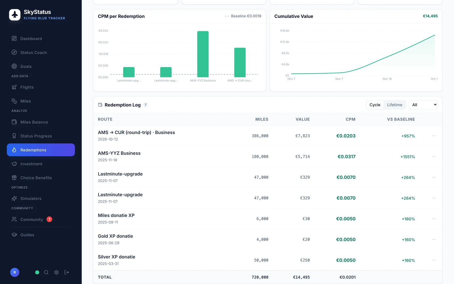Screen dimensions: 454x284
Task: Click the Gold XP donatie route name
Action: click(115, 236)
